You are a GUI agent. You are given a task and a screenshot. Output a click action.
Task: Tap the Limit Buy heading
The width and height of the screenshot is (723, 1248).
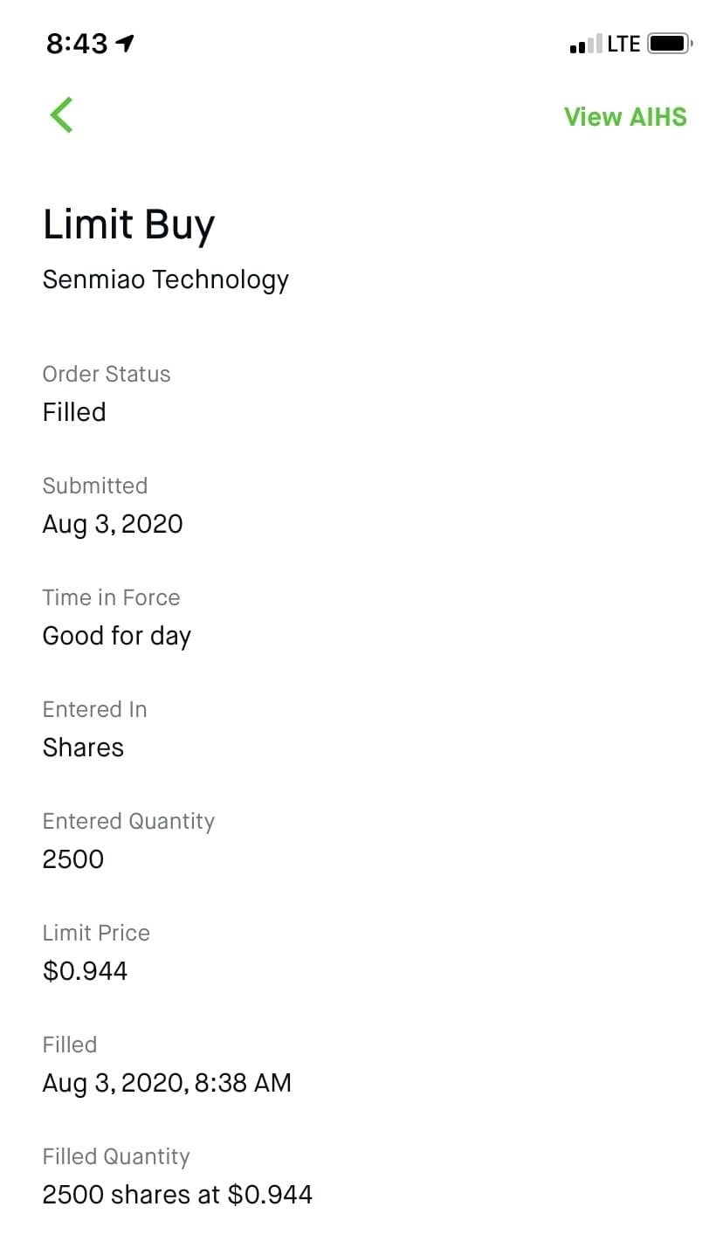pyautogui.click(x=128, y=224)
